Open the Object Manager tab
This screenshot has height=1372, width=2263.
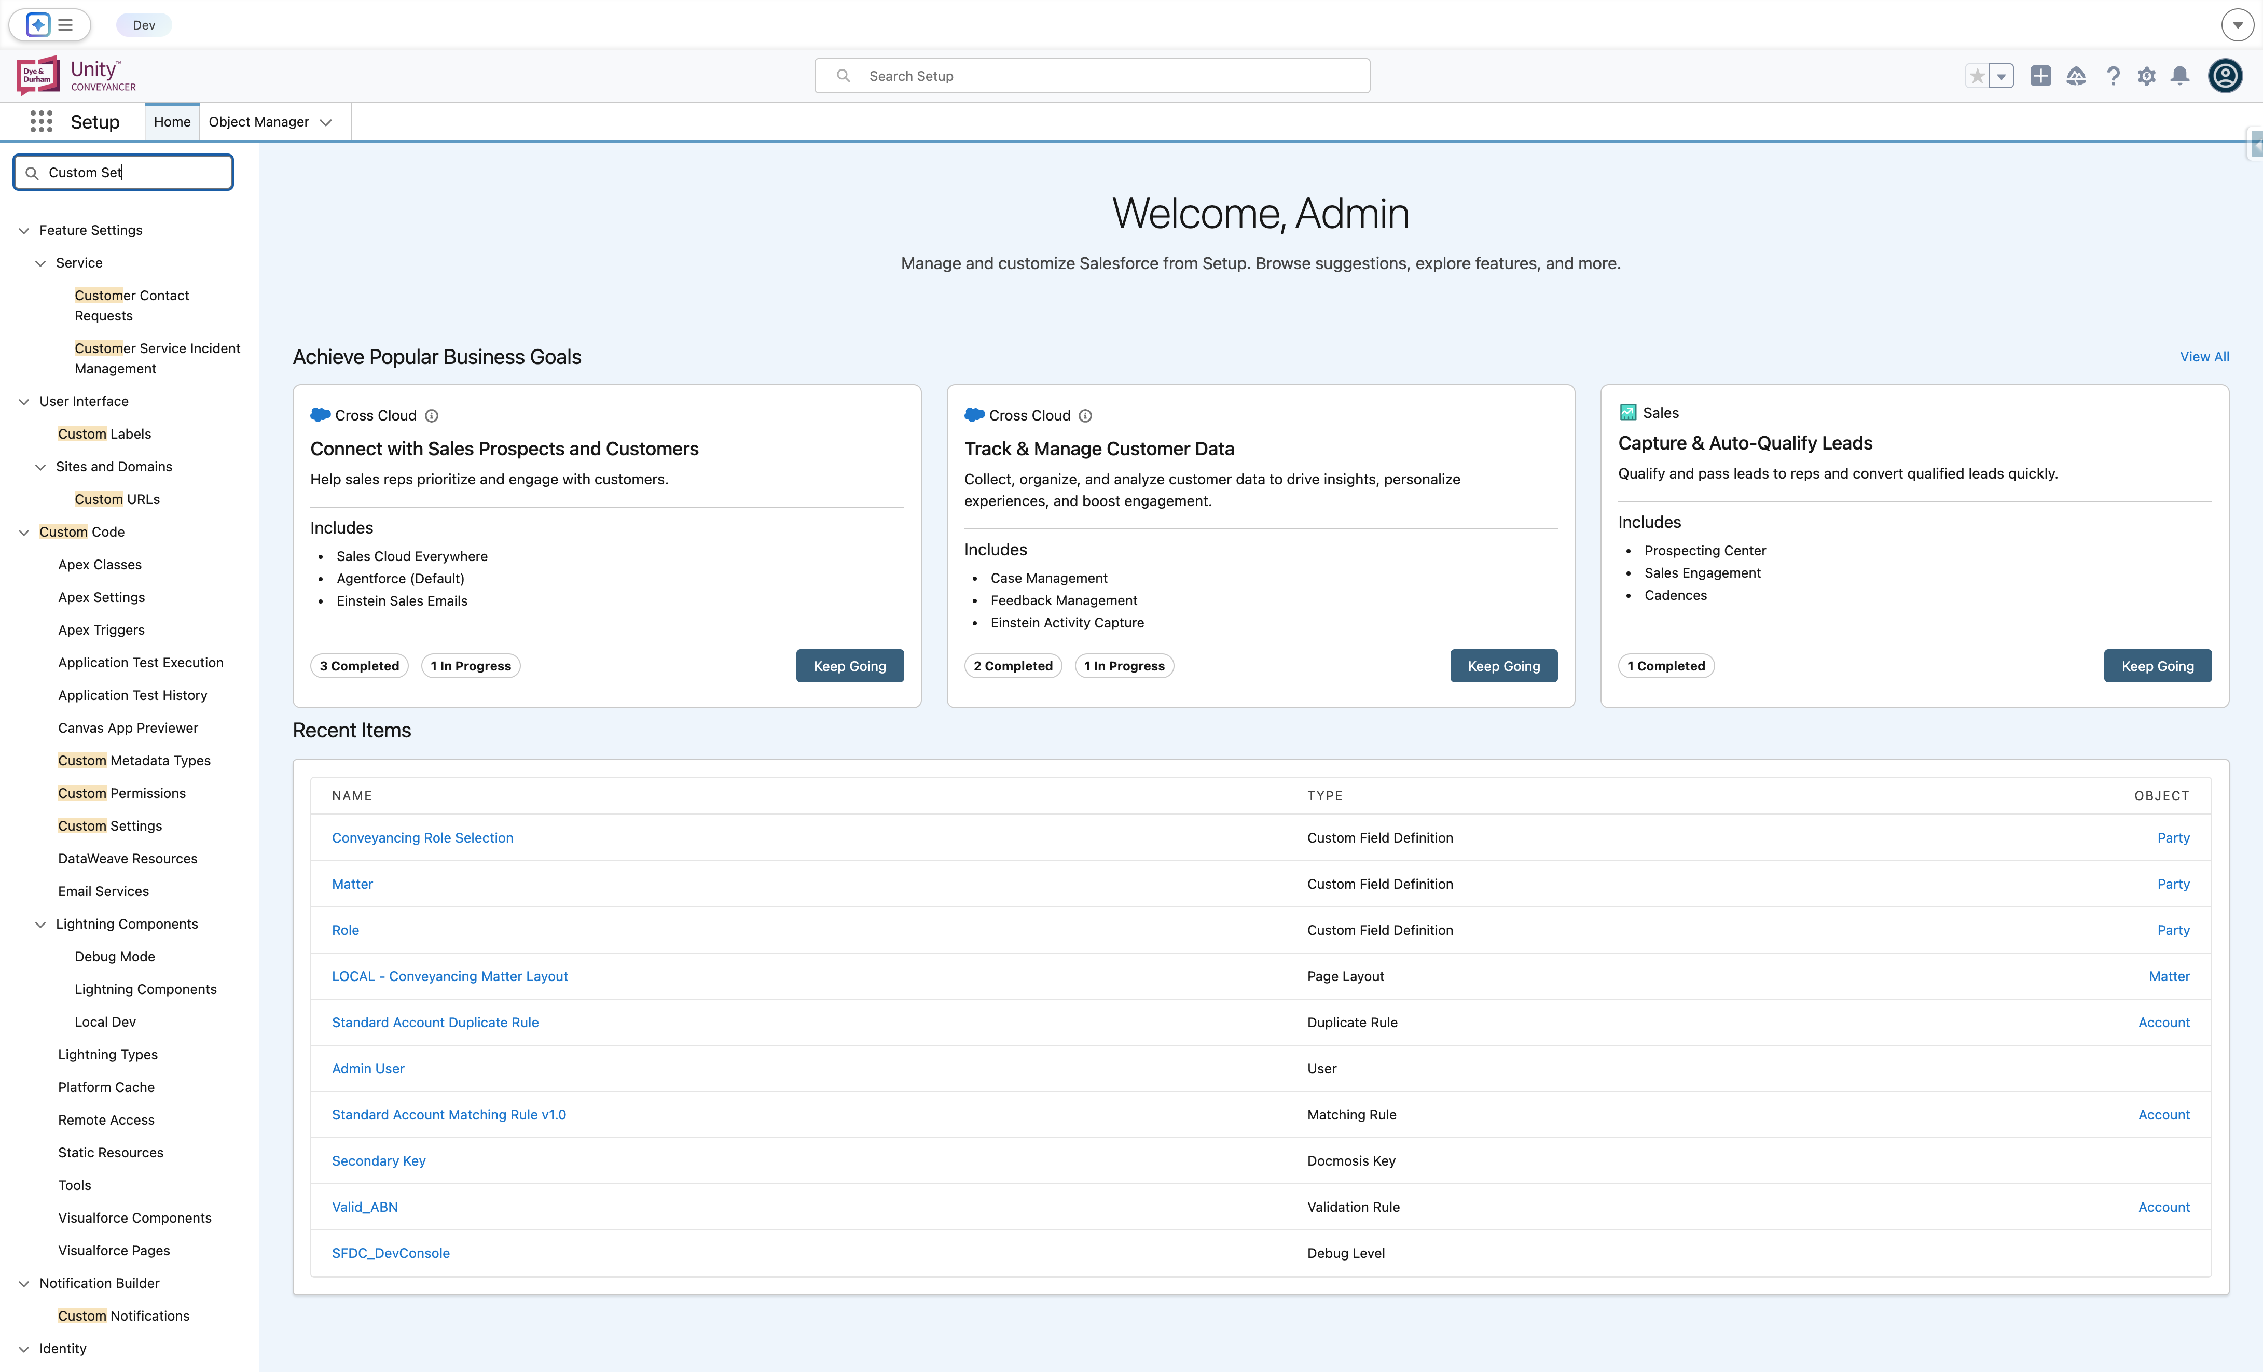[258, 122]
